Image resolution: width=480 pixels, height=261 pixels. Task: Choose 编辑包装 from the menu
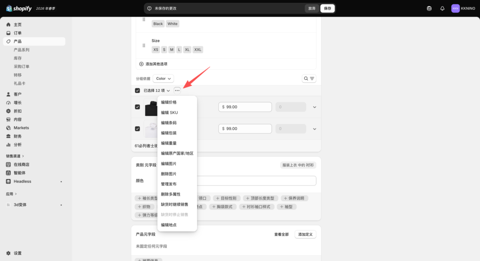point(177,133)
